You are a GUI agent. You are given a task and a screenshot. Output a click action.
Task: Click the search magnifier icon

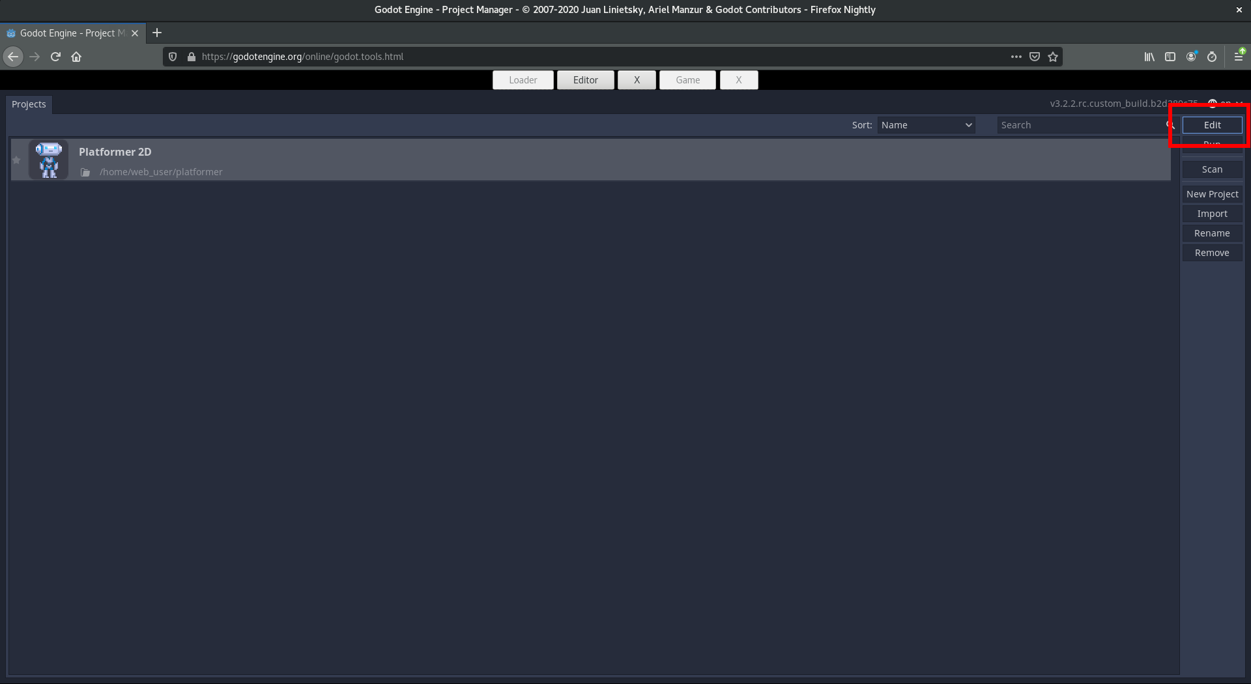(1170, 125)
